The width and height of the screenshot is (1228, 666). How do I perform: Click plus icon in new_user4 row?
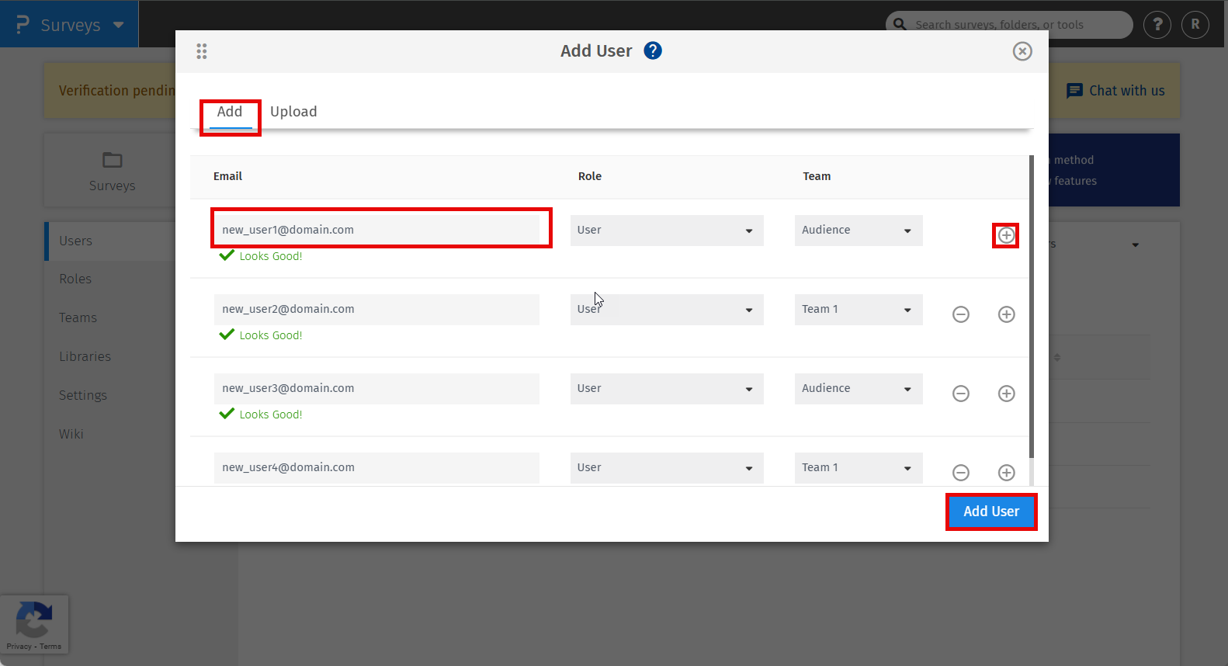pyautogui.click(x=1006, y=473)
